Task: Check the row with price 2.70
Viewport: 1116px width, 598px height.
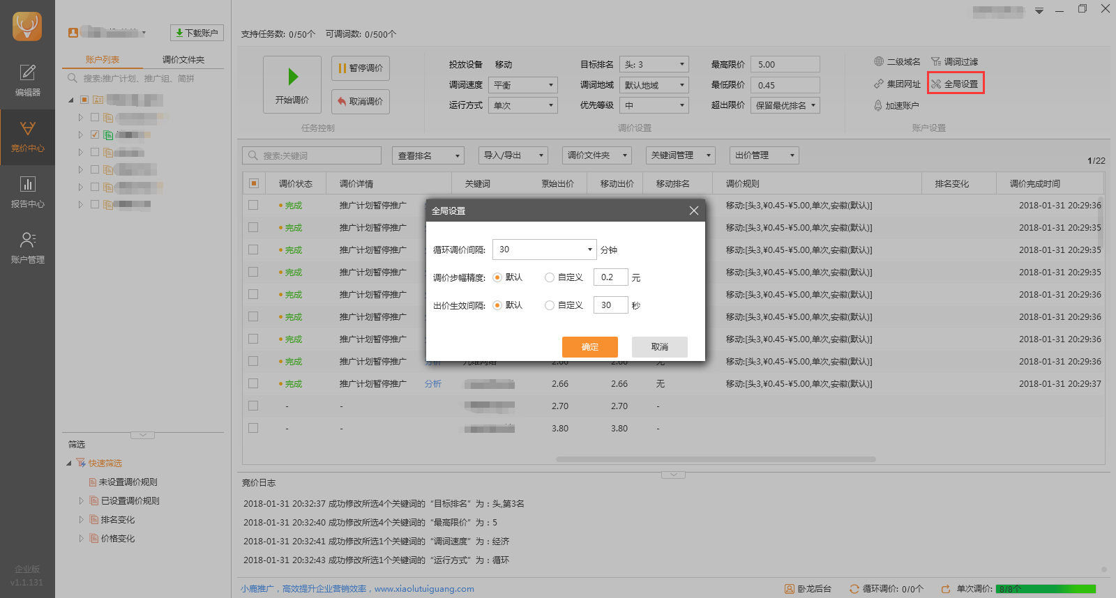Action: 253,406
